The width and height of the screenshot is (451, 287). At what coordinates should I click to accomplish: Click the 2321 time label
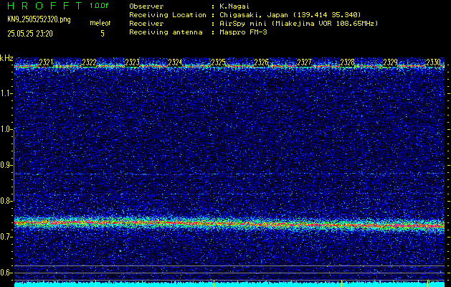[46, 62]
